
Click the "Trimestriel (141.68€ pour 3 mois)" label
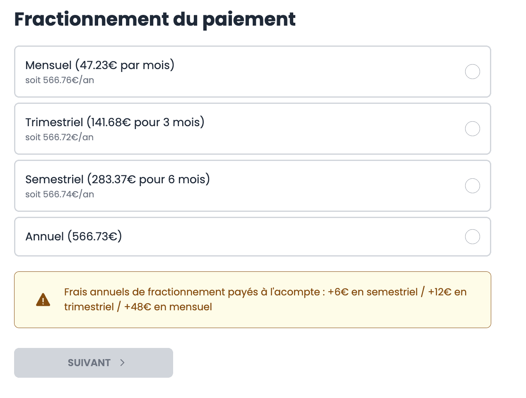click(115, 122)
